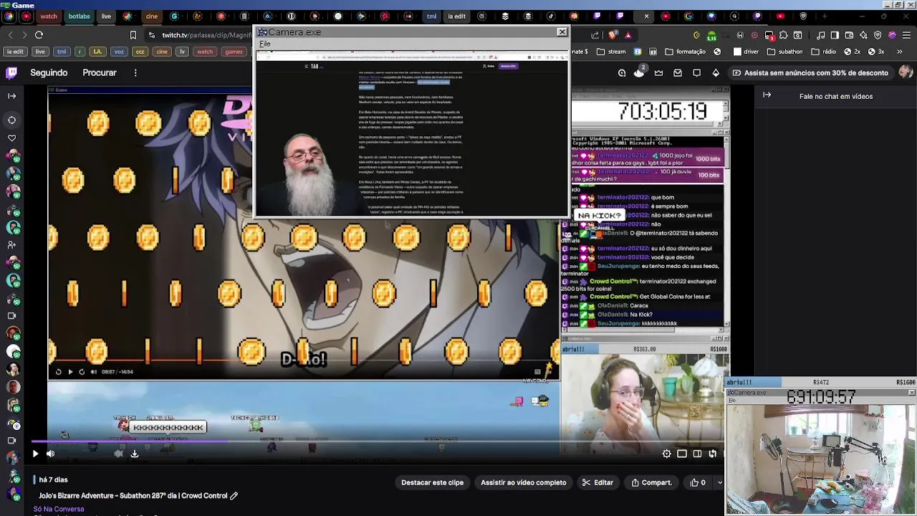Click the Editar clip button
This screenshot has height=516, width=917.
(x=597, y=482)
